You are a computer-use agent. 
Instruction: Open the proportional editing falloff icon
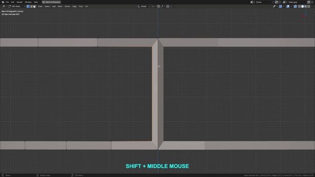(x=171, y=6)
